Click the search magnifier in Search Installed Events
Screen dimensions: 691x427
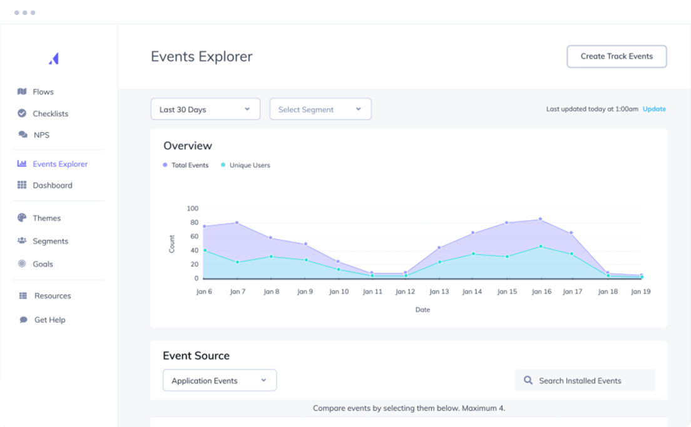528,380
